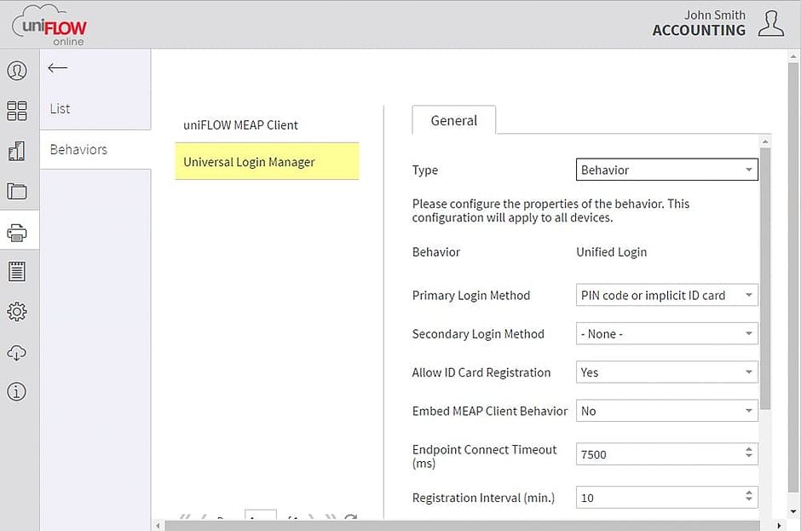Viewport: 801px width, 531px height.
Task: Open the dashboard tiles sidebar icon
Action: (x=17, y=111)
